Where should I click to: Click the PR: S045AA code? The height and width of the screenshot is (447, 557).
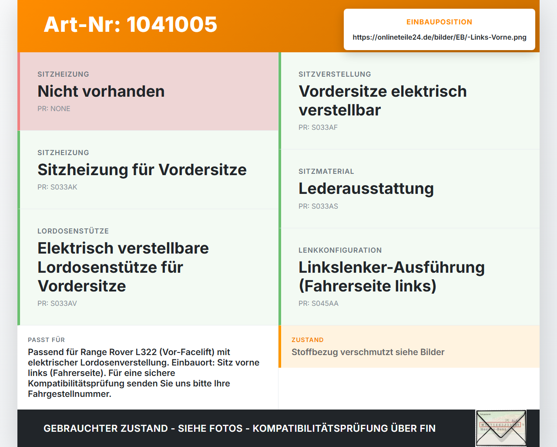(x=319, y=303)
